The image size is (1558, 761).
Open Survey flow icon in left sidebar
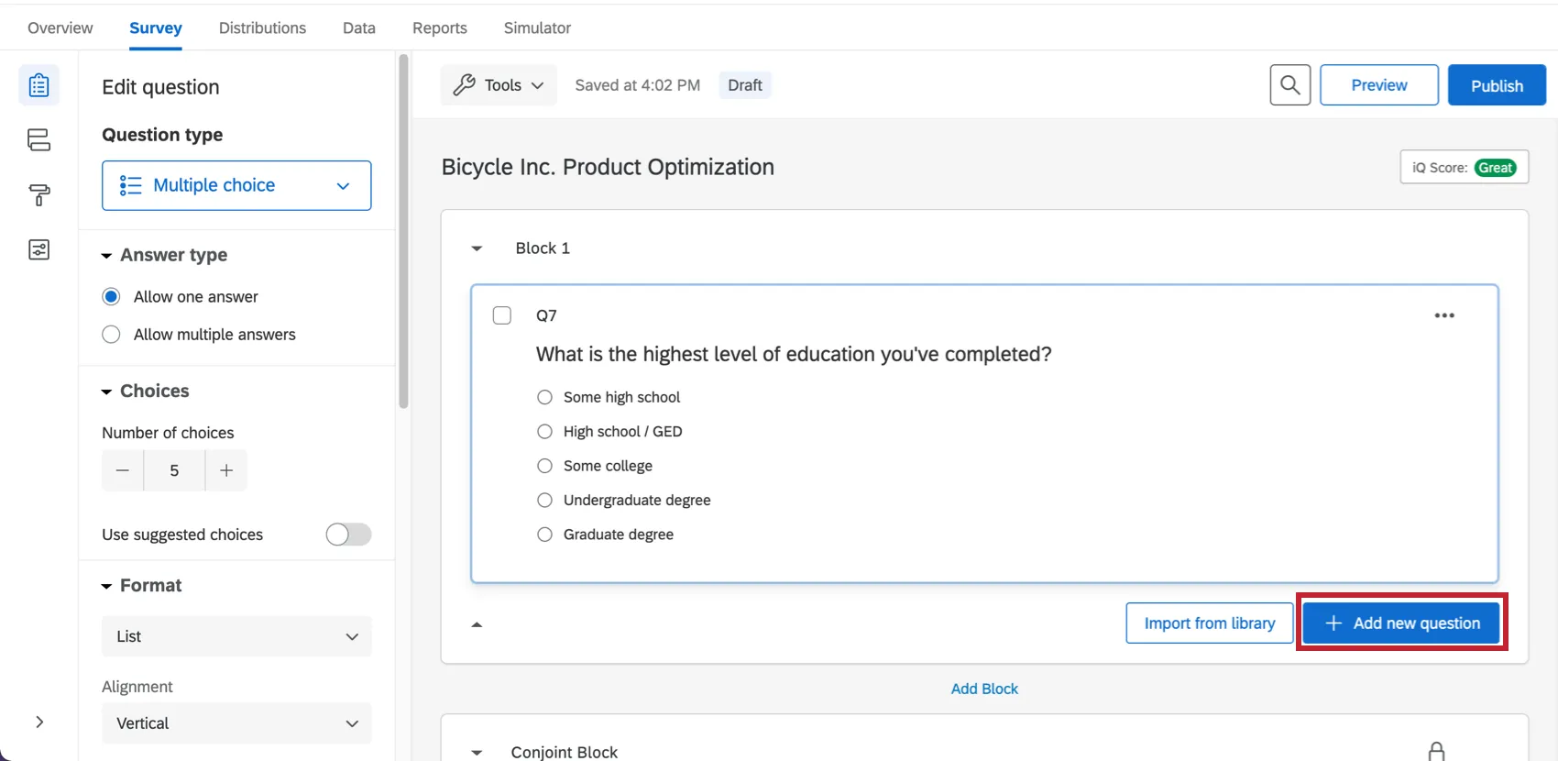point(38,140)
